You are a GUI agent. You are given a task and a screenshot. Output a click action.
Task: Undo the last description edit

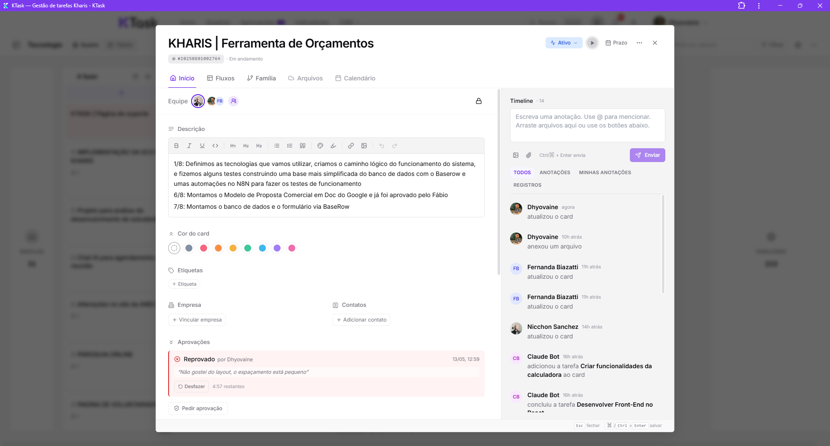coord(382,146)
